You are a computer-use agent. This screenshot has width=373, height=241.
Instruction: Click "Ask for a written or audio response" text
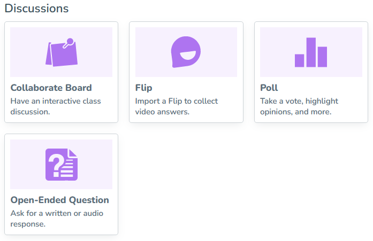click(57, 219)
